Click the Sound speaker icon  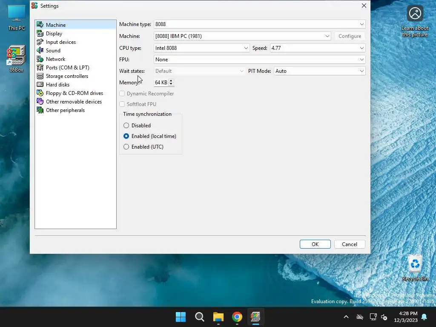[40, 50]
